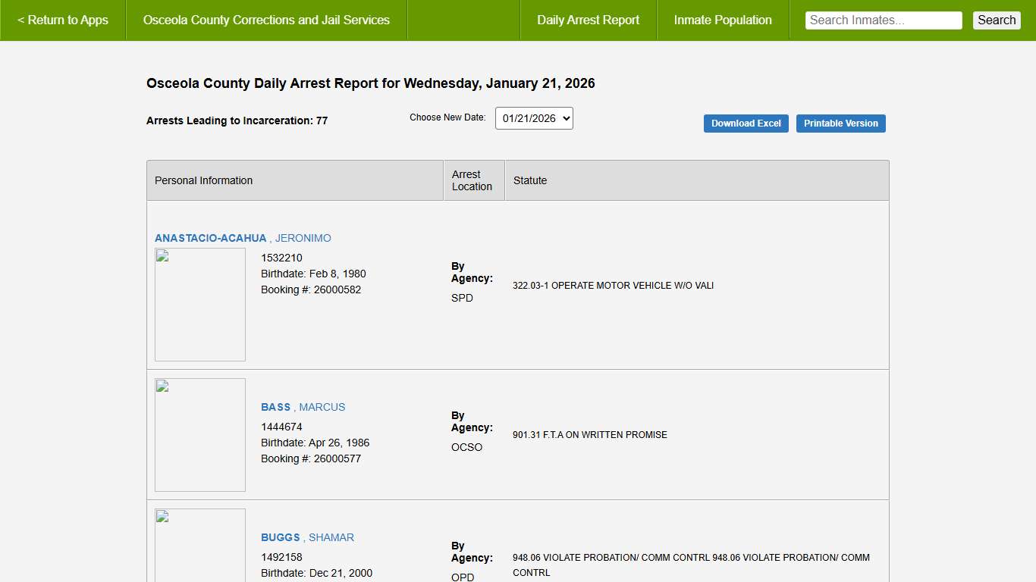
Task: Click the Personal Information column header
Action: coord(203,180)
